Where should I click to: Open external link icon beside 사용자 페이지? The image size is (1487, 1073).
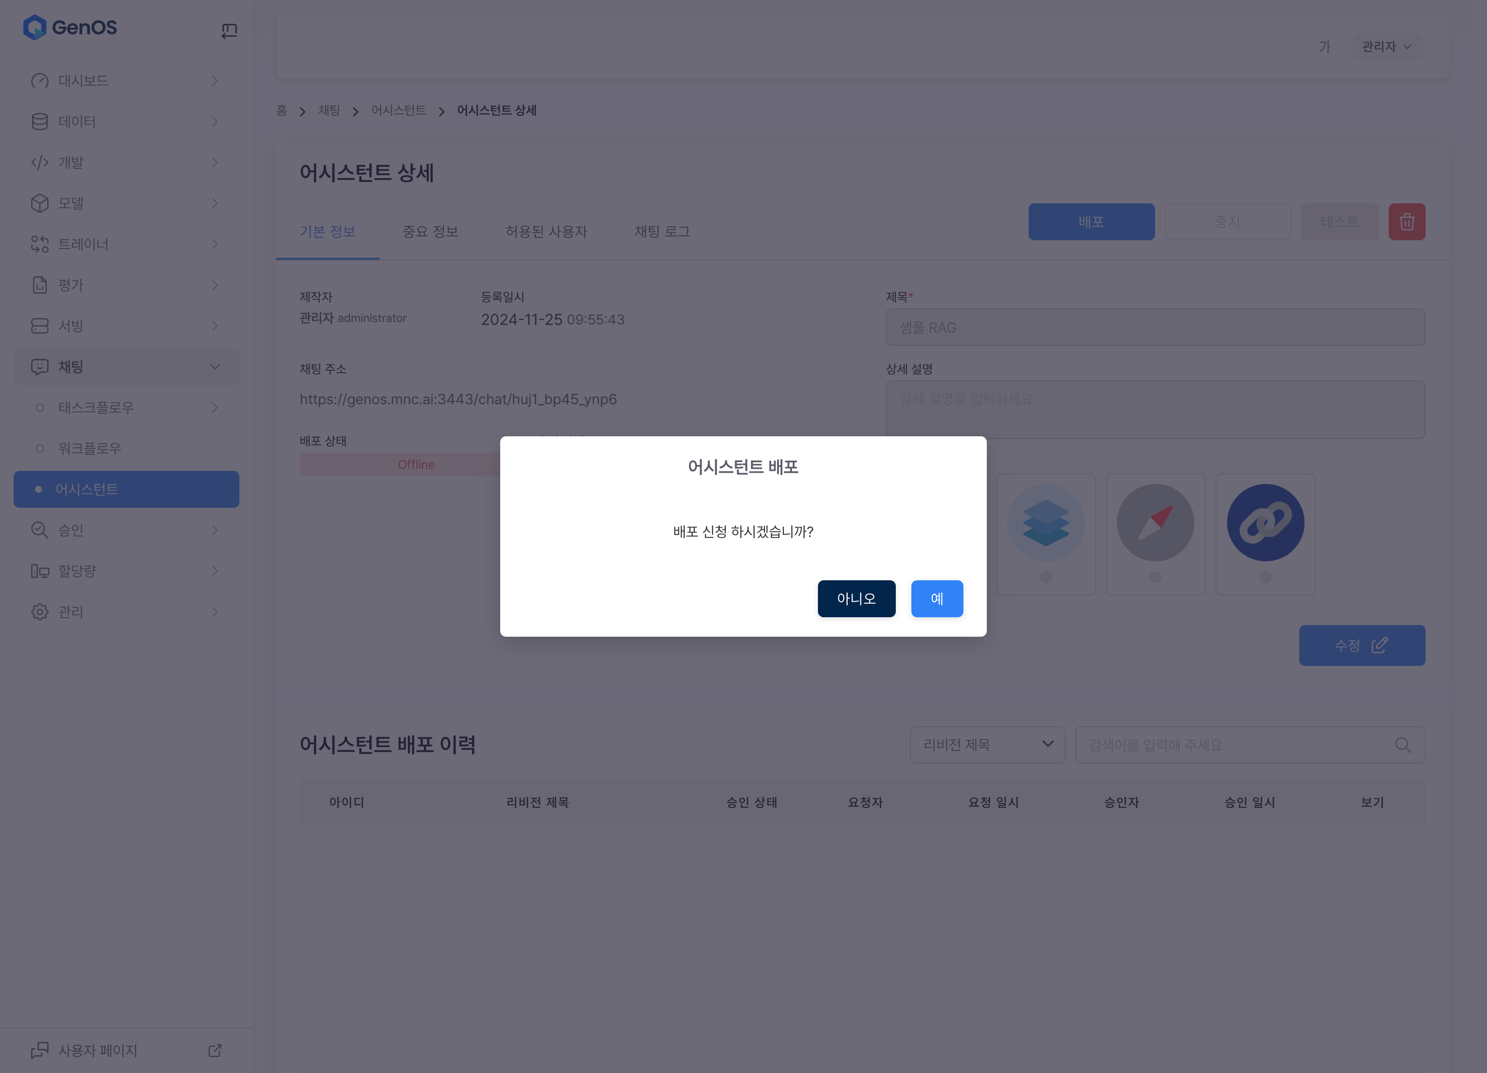[x=215, y=1050]
